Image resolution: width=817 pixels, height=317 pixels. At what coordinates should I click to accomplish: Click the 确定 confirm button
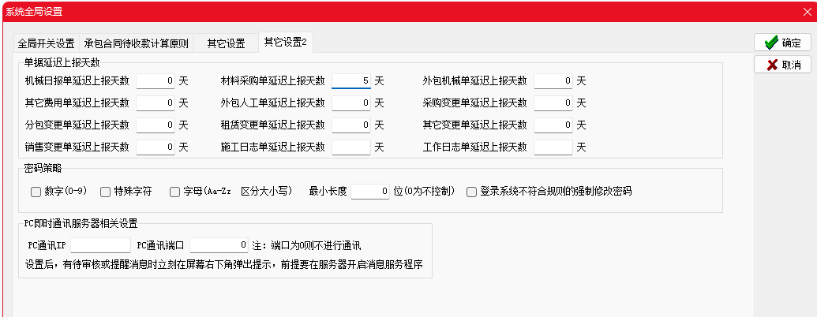click(782, 43)
